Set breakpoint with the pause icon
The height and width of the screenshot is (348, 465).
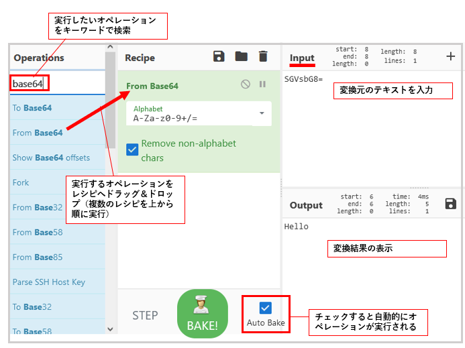click(x=262, y=84)
